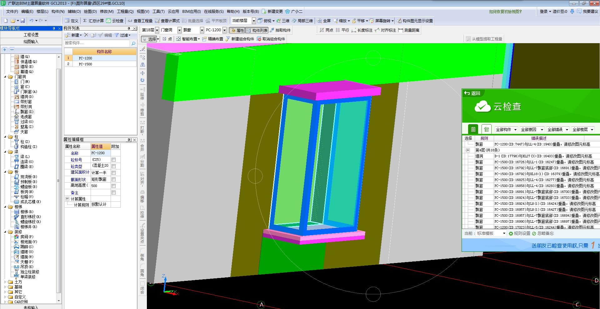
Task: Click search magnifier in component list
Action: click(x=133, y=43)
